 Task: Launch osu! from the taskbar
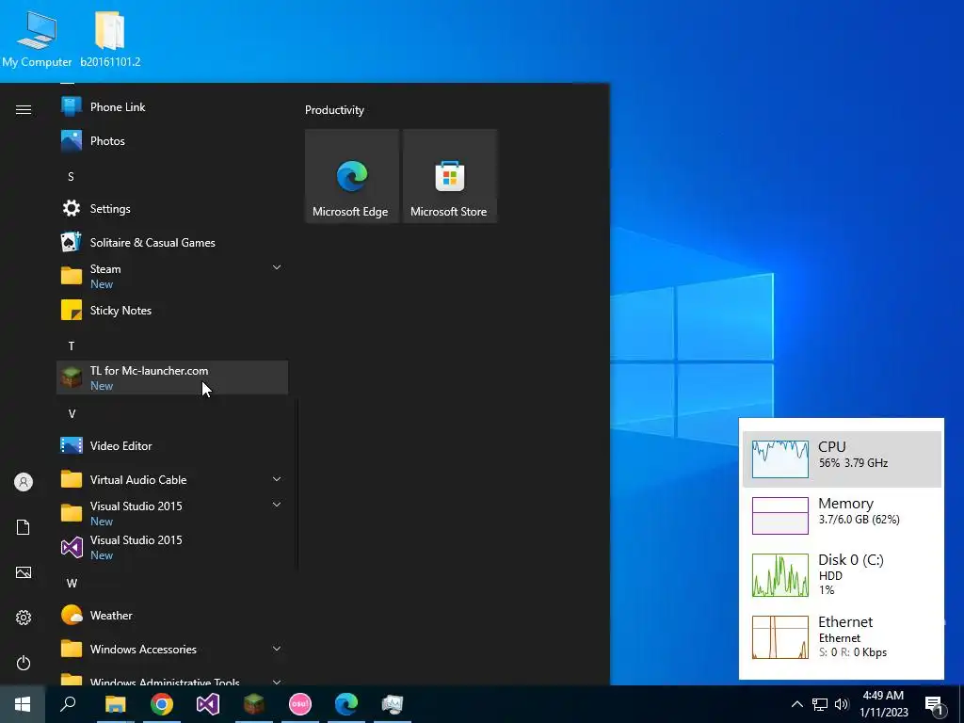click(300, 704)
